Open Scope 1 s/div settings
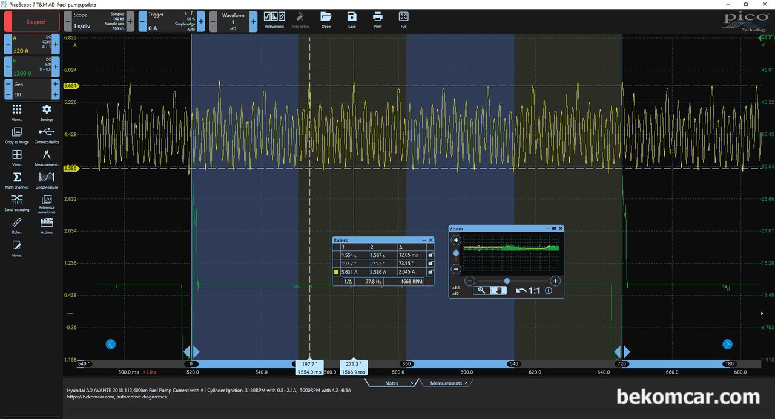 (x=99, y=21)
